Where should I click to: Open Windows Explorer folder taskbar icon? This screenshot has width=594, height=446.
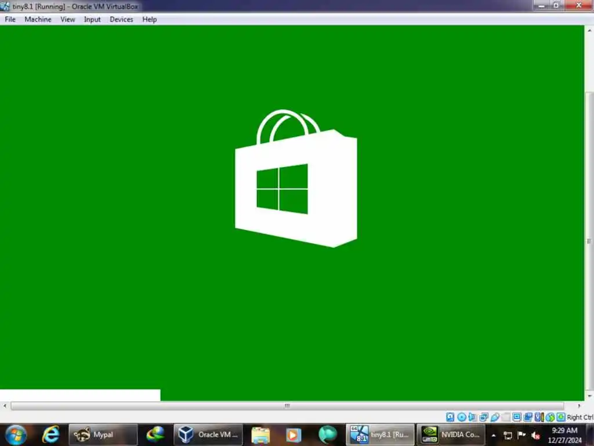pyautogui.click(x=260, y=434)
